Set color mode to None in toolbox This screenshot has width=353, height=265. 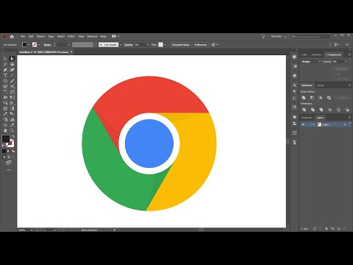[x=13, y=151]
